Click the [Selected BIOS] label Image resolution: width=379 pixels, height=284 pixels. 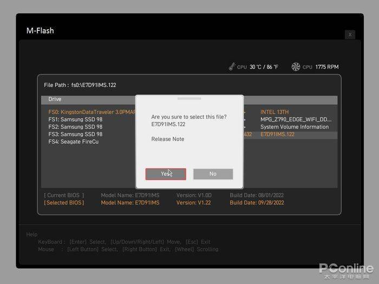[x=64, y=203]
